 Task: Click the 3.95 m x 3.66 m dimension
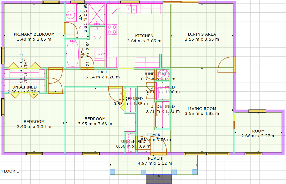(x=95, y=124)
